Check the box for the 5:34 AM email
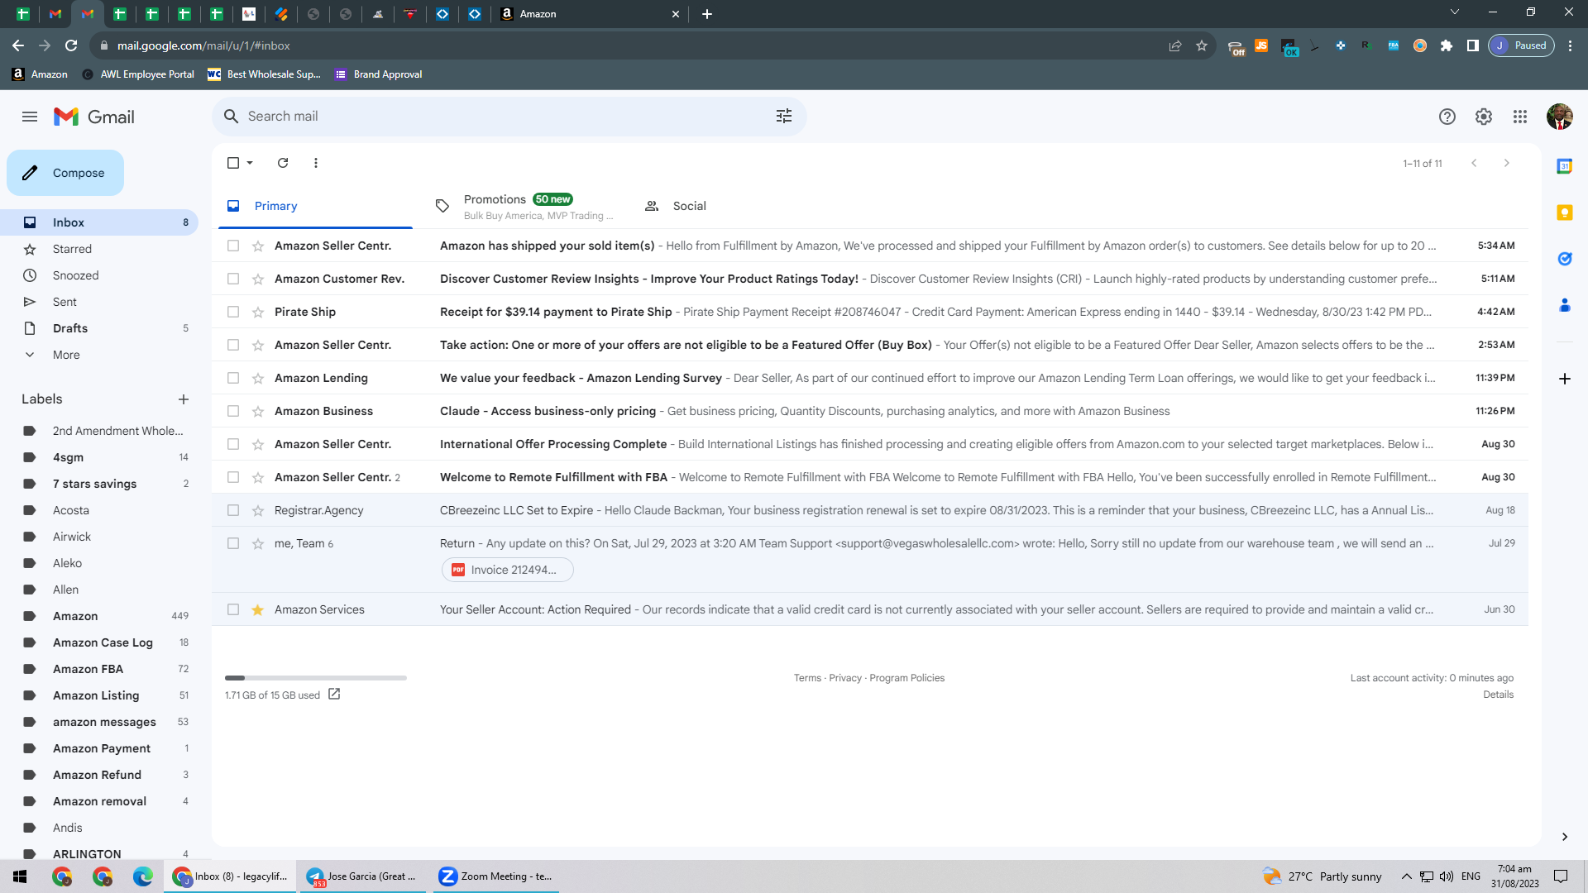The width and height of the screenshot is (1588, 893). coord(233,246)
